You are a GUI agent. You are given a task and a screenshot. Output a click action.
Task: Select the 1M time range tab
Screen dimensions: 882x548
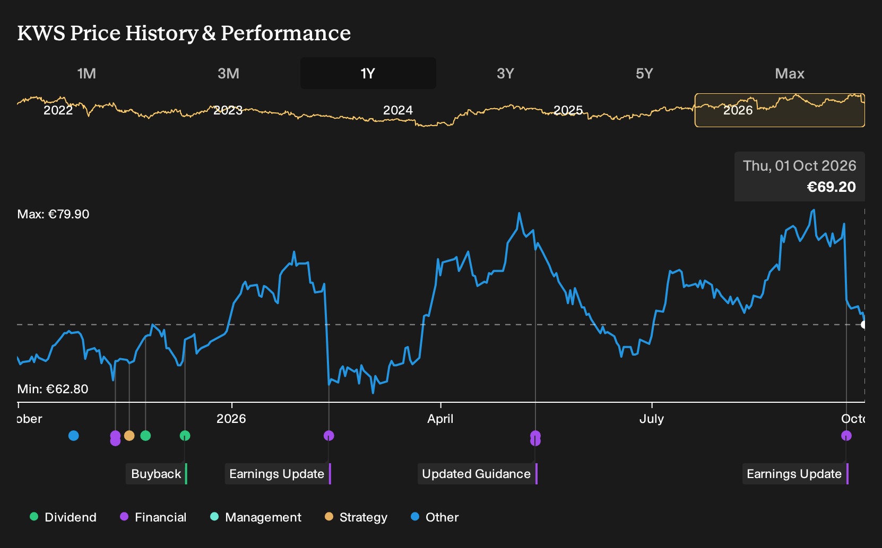pos(87,73)
